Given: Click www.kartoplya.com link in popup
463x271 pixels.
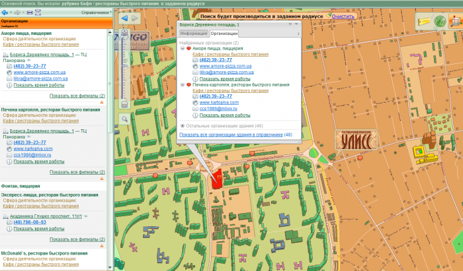Looking at the screenshot, I should coord(219,102).
